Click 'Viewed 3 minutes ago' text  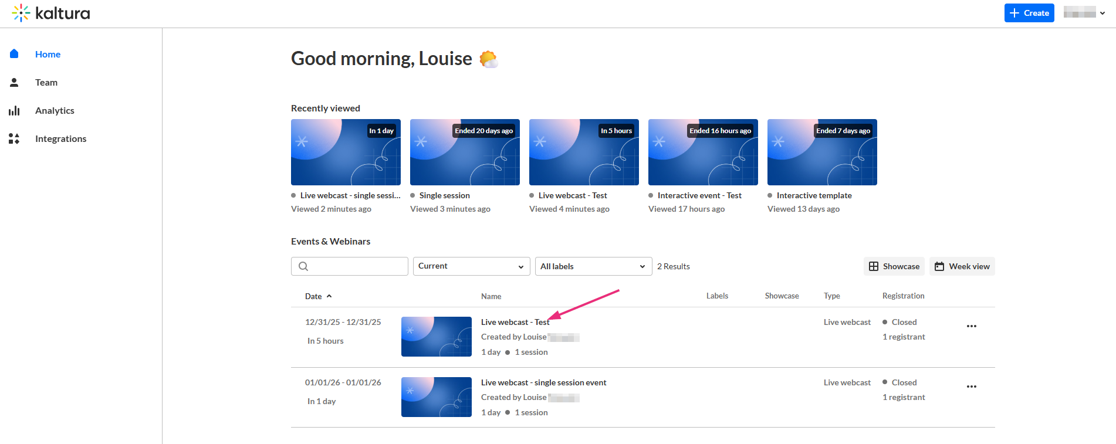tap(450, 209)
